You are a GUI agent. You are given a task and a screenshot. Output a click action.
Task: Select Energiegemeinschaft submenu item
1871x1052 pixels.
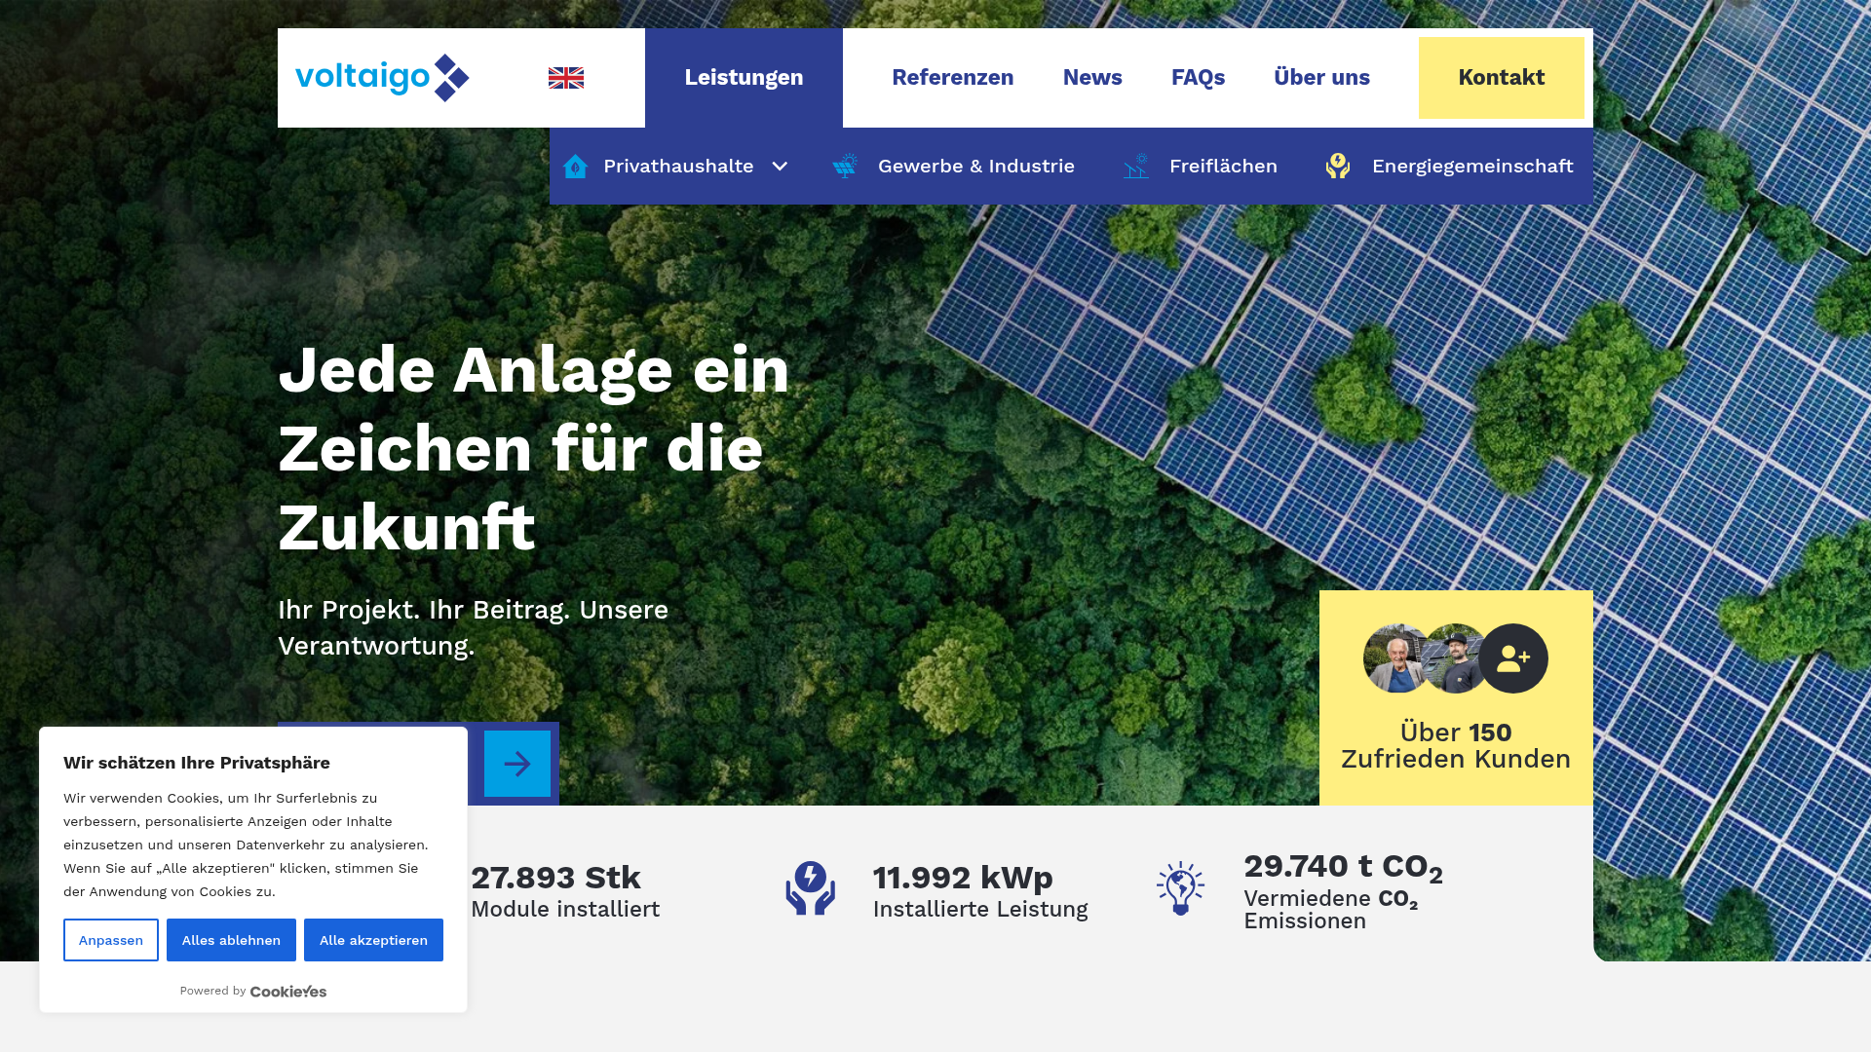[x=1472, y=167]
